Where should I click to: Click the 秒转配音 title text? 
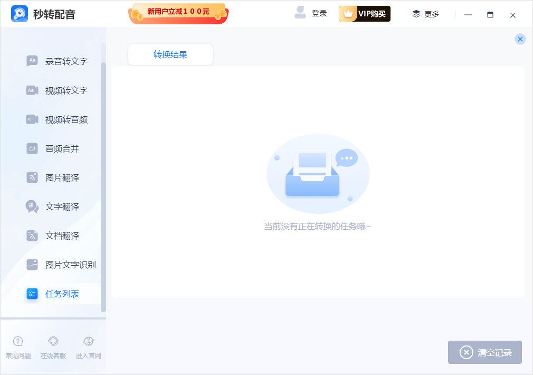pyautogui.click(x=54, y=14)
